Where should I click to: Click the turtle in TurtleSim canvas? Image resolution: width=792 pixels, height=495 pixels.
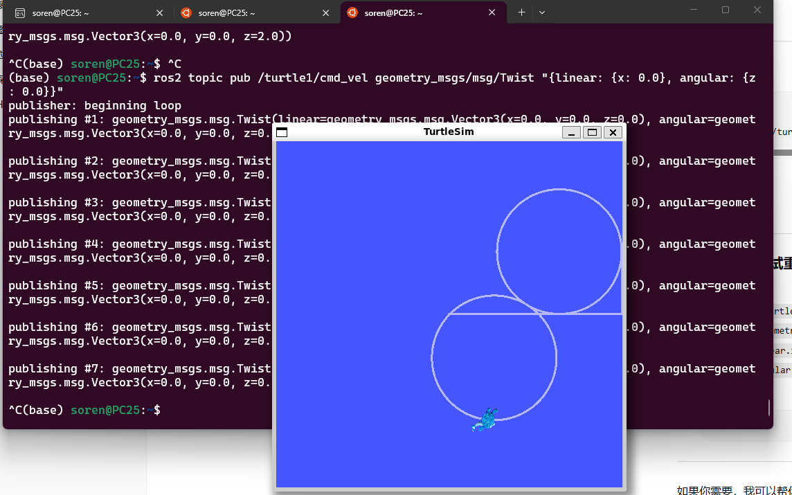486,420
